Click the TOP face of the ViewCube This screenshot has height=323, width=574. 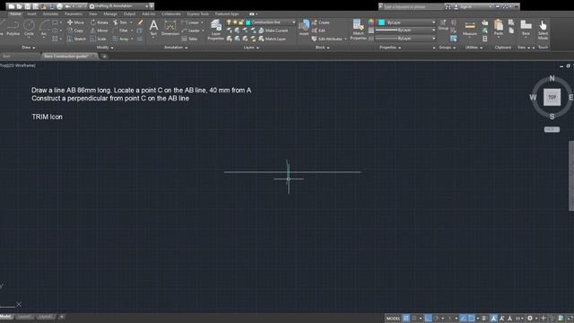pos(552,97)
